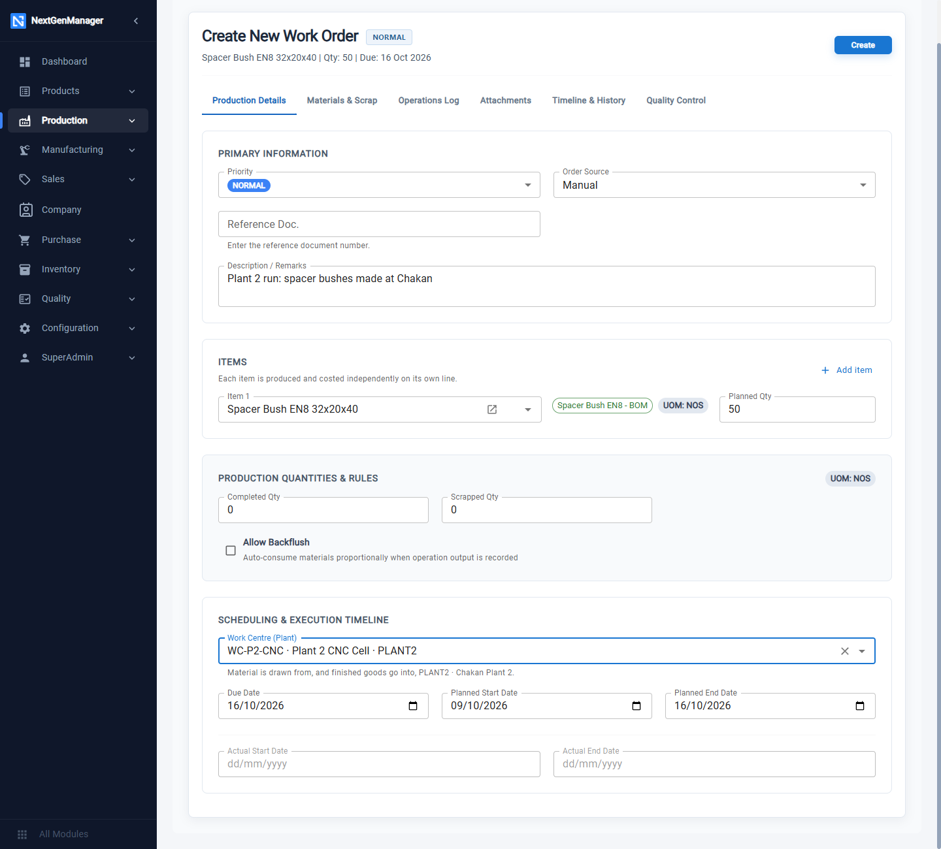Click the NextGenManager logo icon
The image size is (941, 849).
pyautogui.click(x=18, y=21)
